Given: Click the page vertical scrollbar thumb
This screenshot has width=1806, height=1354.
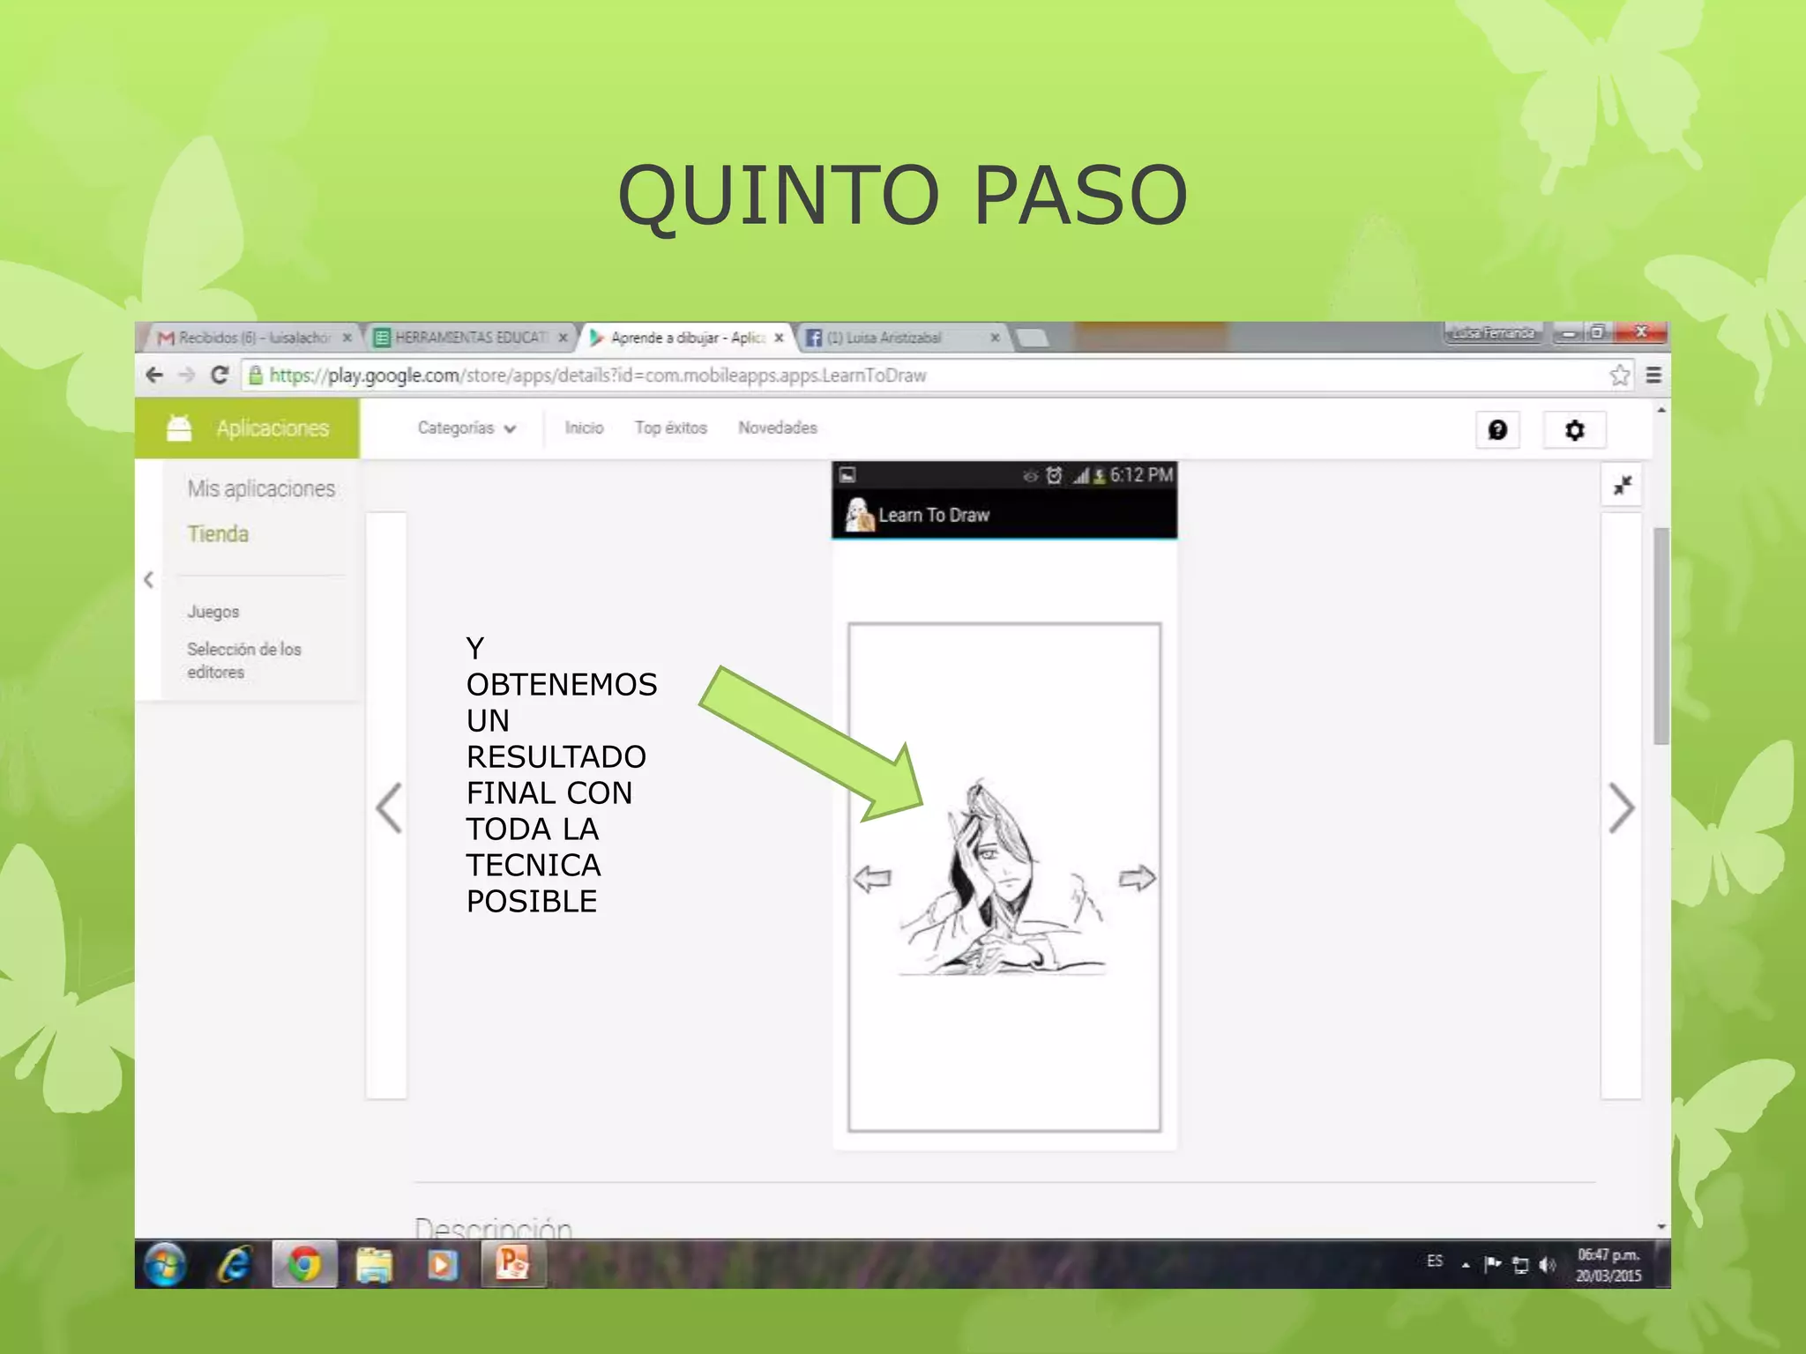Looking at the screenshot, I should tap(1661, 635).
